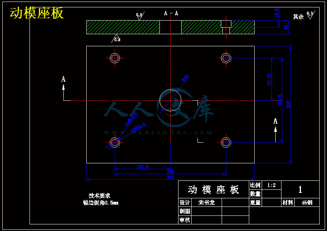
Task: Click the 310 overall width dimension
Action: pos(170,177)
